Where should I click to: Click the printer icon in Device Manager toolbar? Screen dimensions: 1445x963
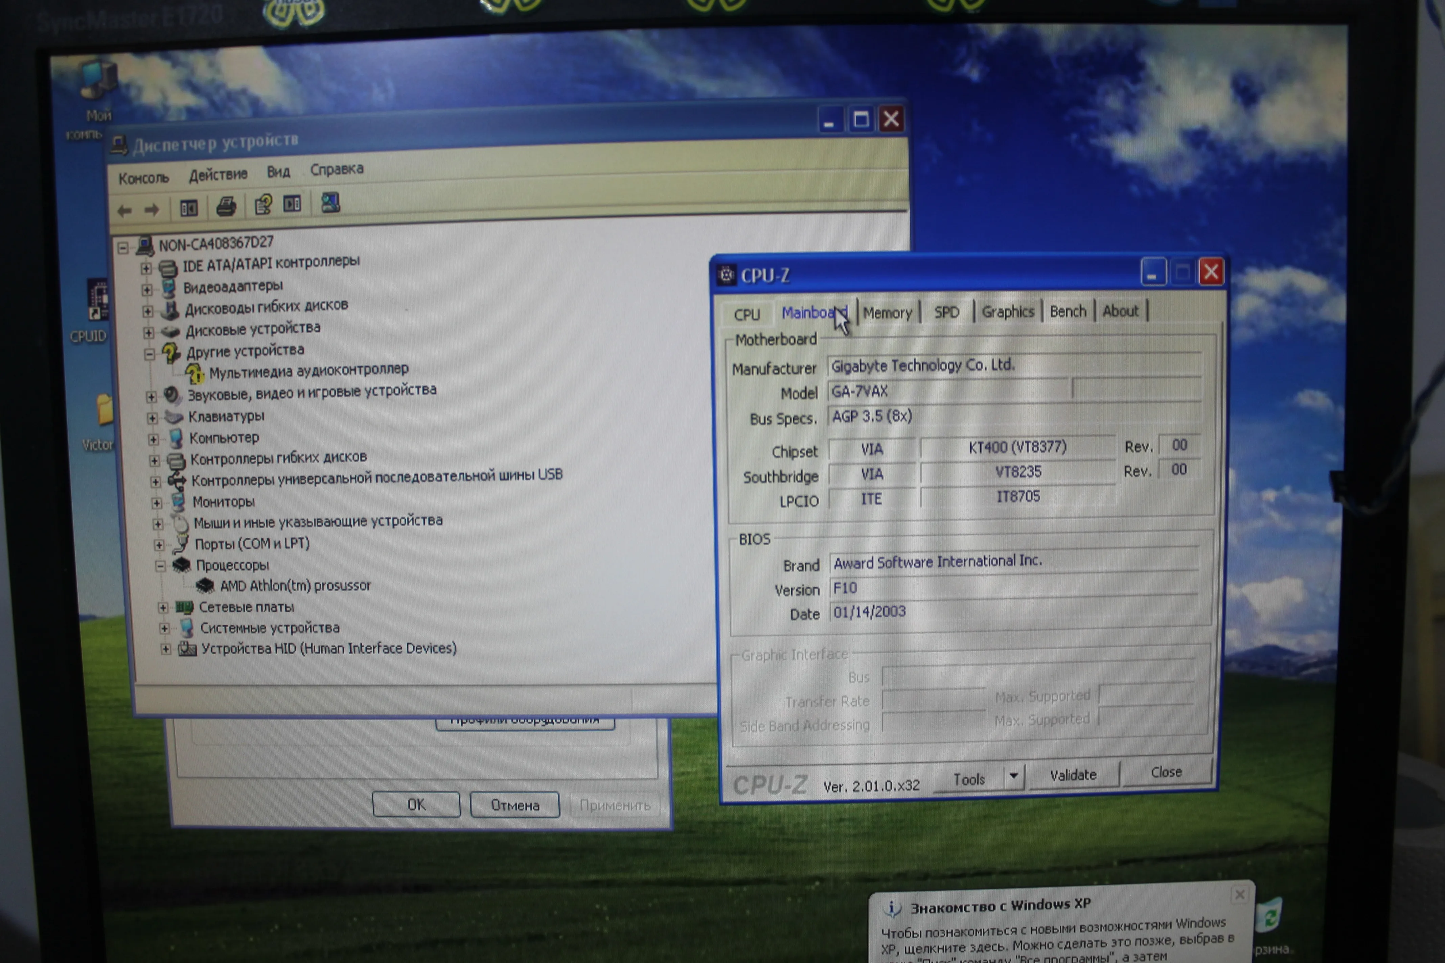pyautogui.click(x=226, y=206)
